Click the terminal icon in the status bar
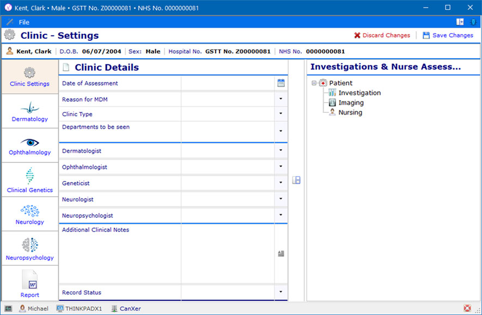Screen dimensions: 482x315 pos(8,308)
